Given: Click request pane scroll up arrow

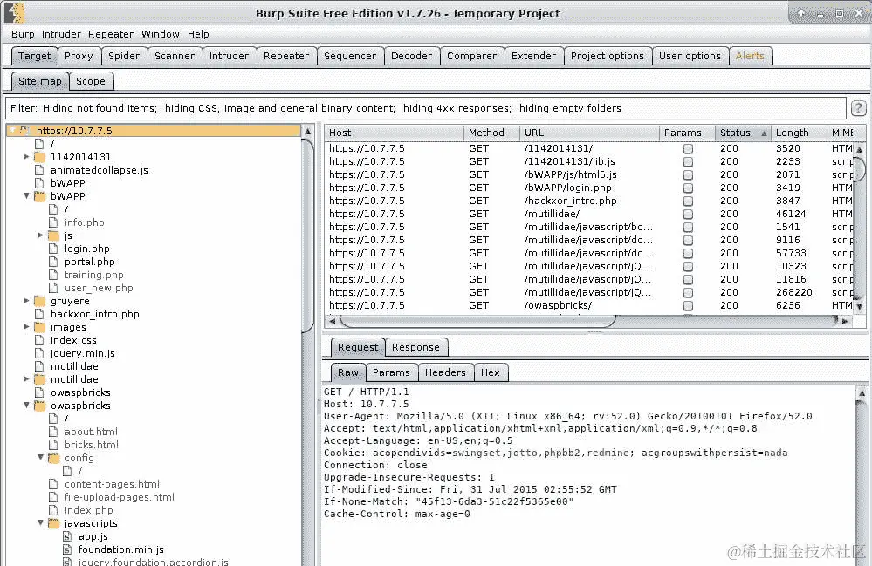Looking at the screenshot, I should [862, 392].
